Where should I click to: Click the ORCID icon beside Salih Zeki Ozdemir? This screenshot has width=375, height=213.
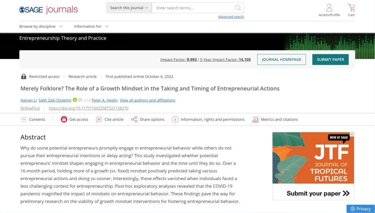(x=75, y=100)
